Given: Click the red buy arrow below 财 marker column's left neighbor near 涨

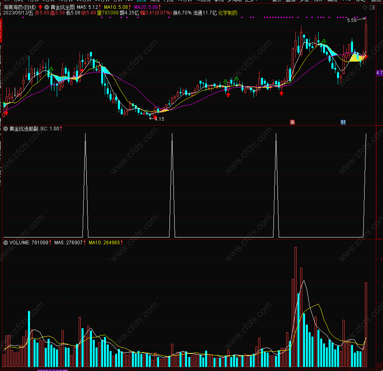Looking at the screenshot, I should [281, 93].
